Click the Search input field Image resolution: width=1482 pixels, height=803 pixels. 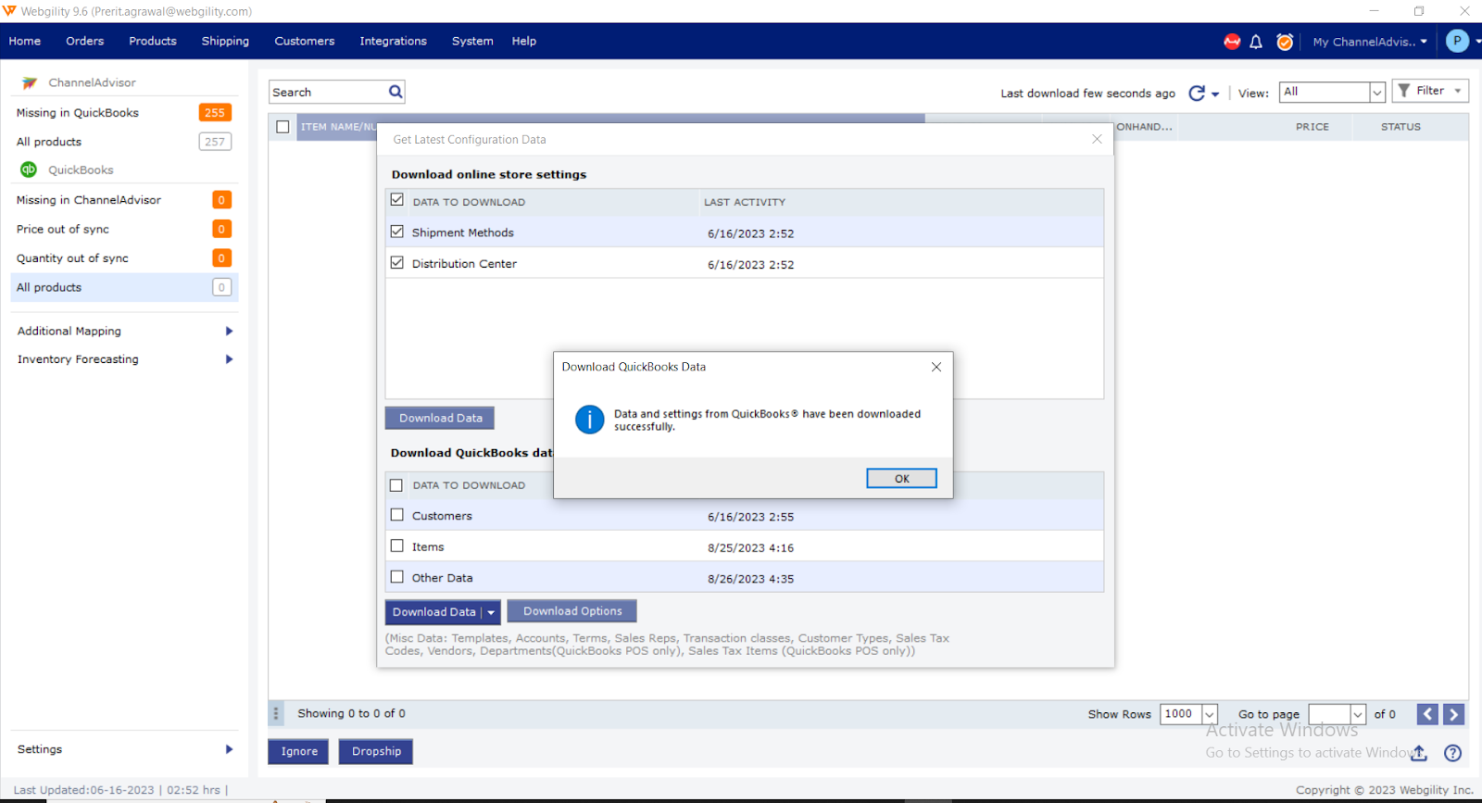(x=329, y=92)
